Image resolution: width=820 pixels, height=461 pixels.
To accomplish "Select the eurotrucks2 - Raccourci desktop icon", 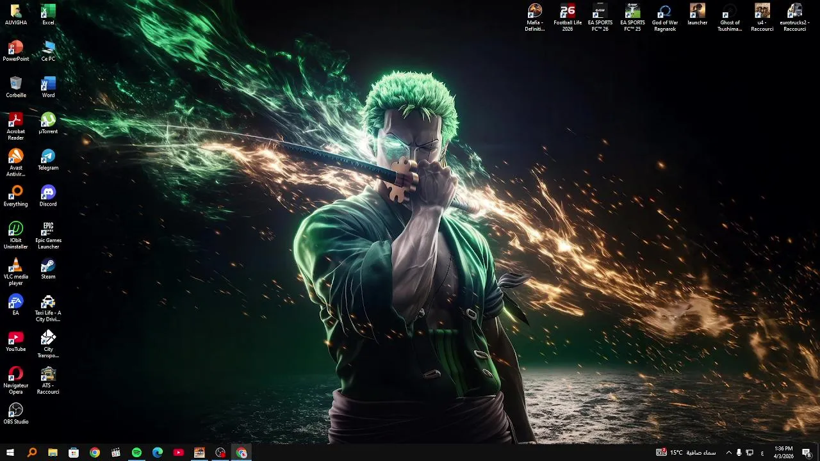I will pyautogui.click(x=794, y=18).
